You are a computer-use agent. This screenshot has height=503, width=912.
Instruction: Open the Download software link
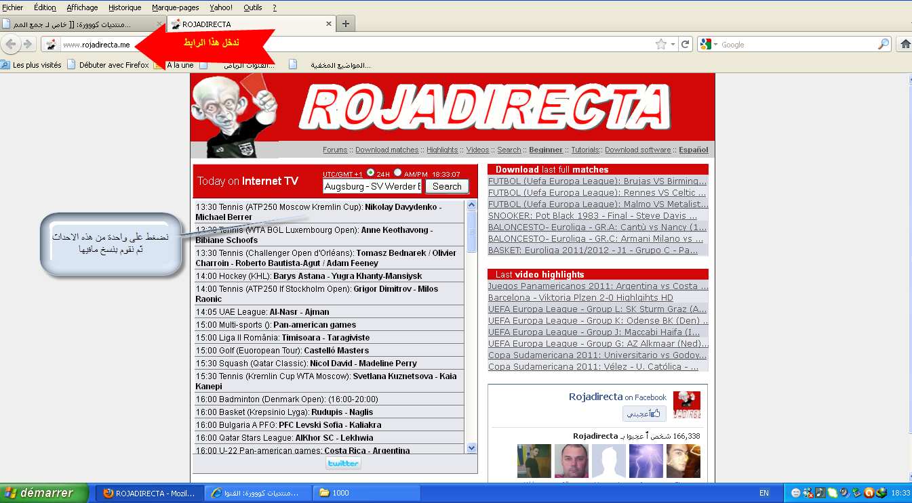(x=637, y=150)
